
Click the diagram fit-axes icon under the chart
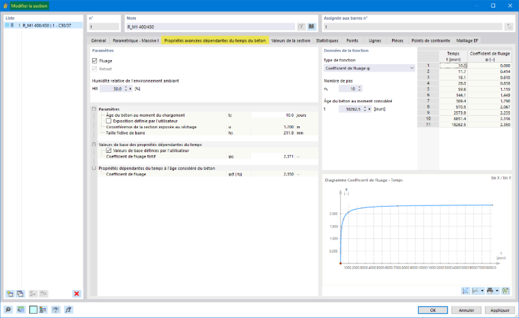coord(465,291)
